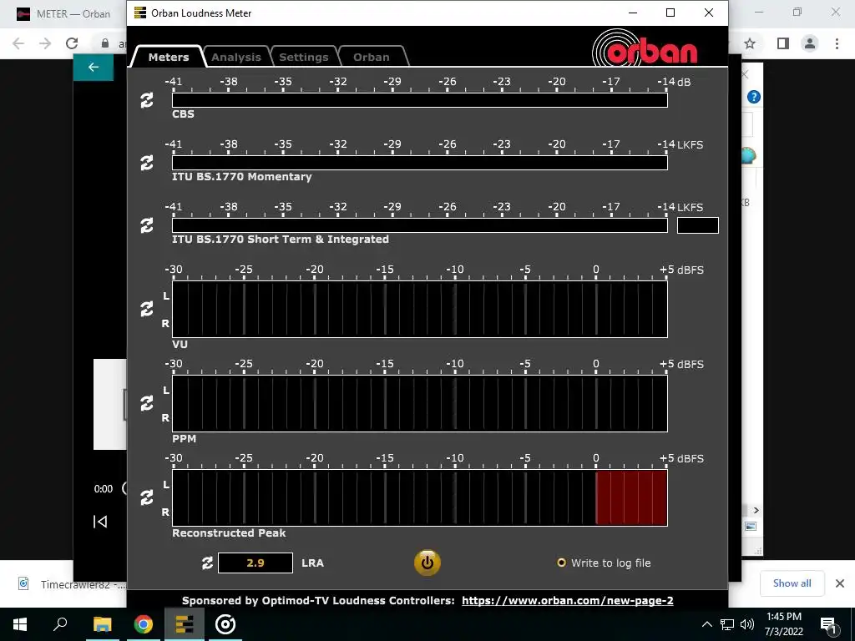
Task: Select the METER — Orban browser tab
Action: (63, 14)
